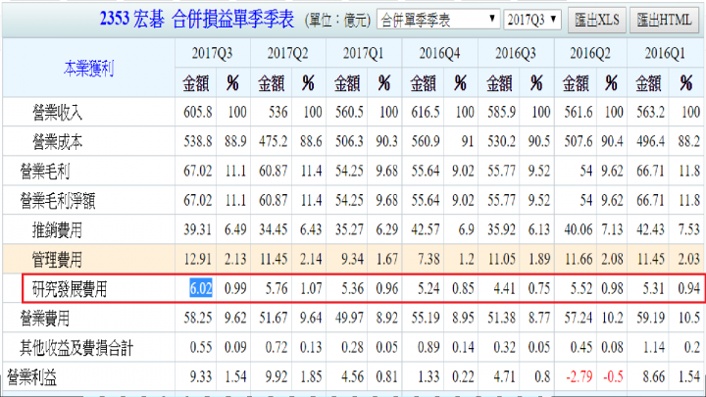
Task: Select the 營業收入 row label
Action: [57, 112]
